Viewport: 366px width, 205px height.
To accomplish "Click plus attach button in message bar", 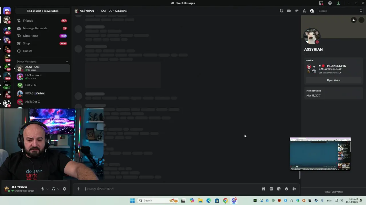I will click(78, 189).
